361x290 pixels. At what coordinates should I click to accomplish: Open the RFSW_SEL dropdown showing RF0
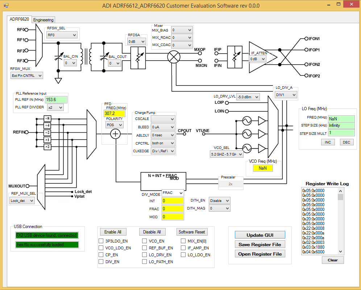62,35
